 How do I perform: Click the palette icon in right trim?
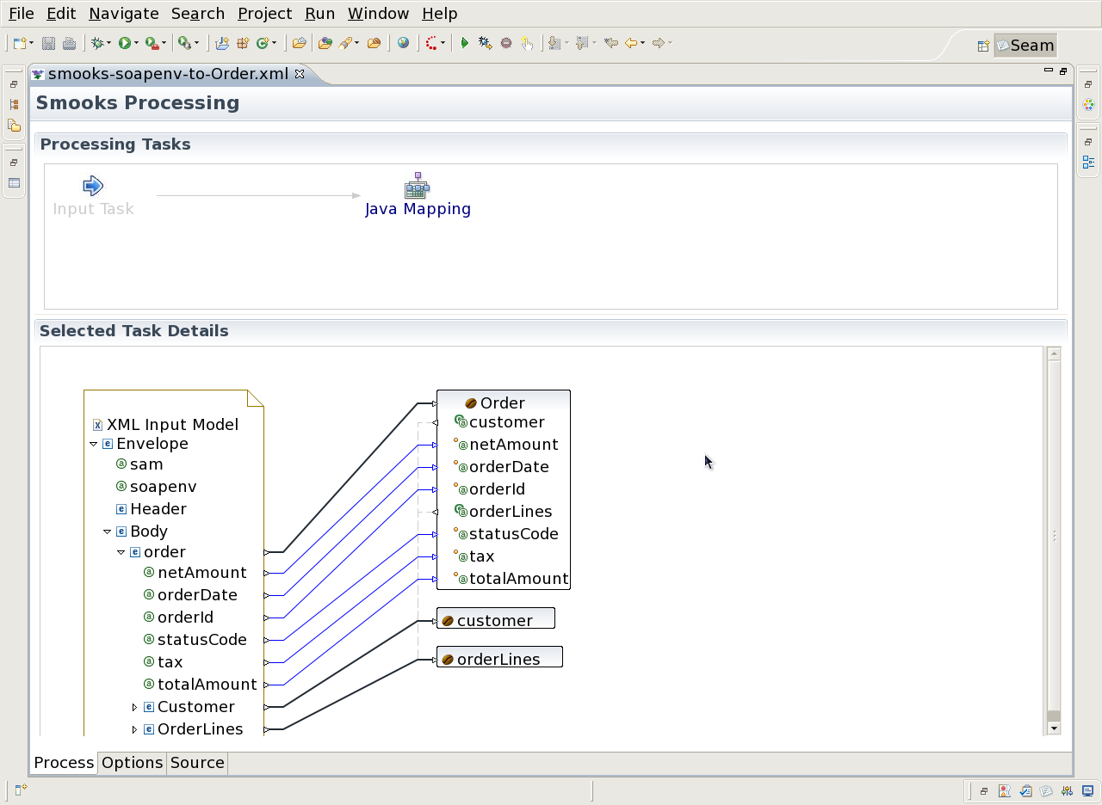(x=1089, y=105)
